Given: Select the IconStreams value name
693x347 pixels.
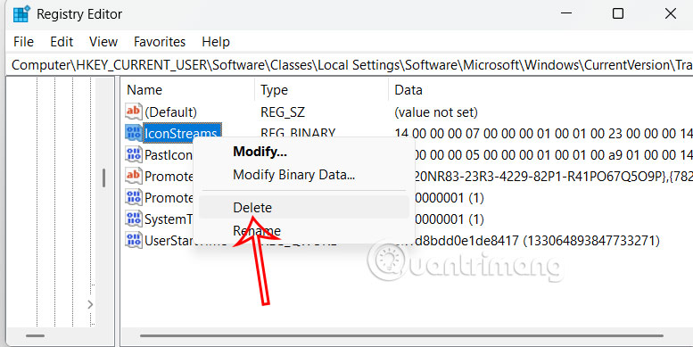Looking at the screenshot, I should click(x=181, y=133).
